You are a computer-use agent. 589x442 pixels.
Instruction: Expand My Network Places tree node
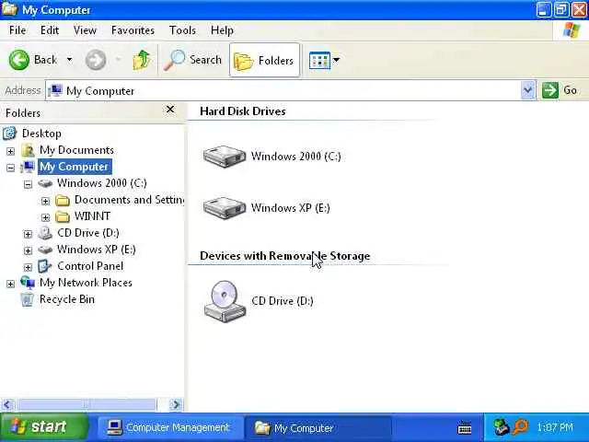[10, 284]
